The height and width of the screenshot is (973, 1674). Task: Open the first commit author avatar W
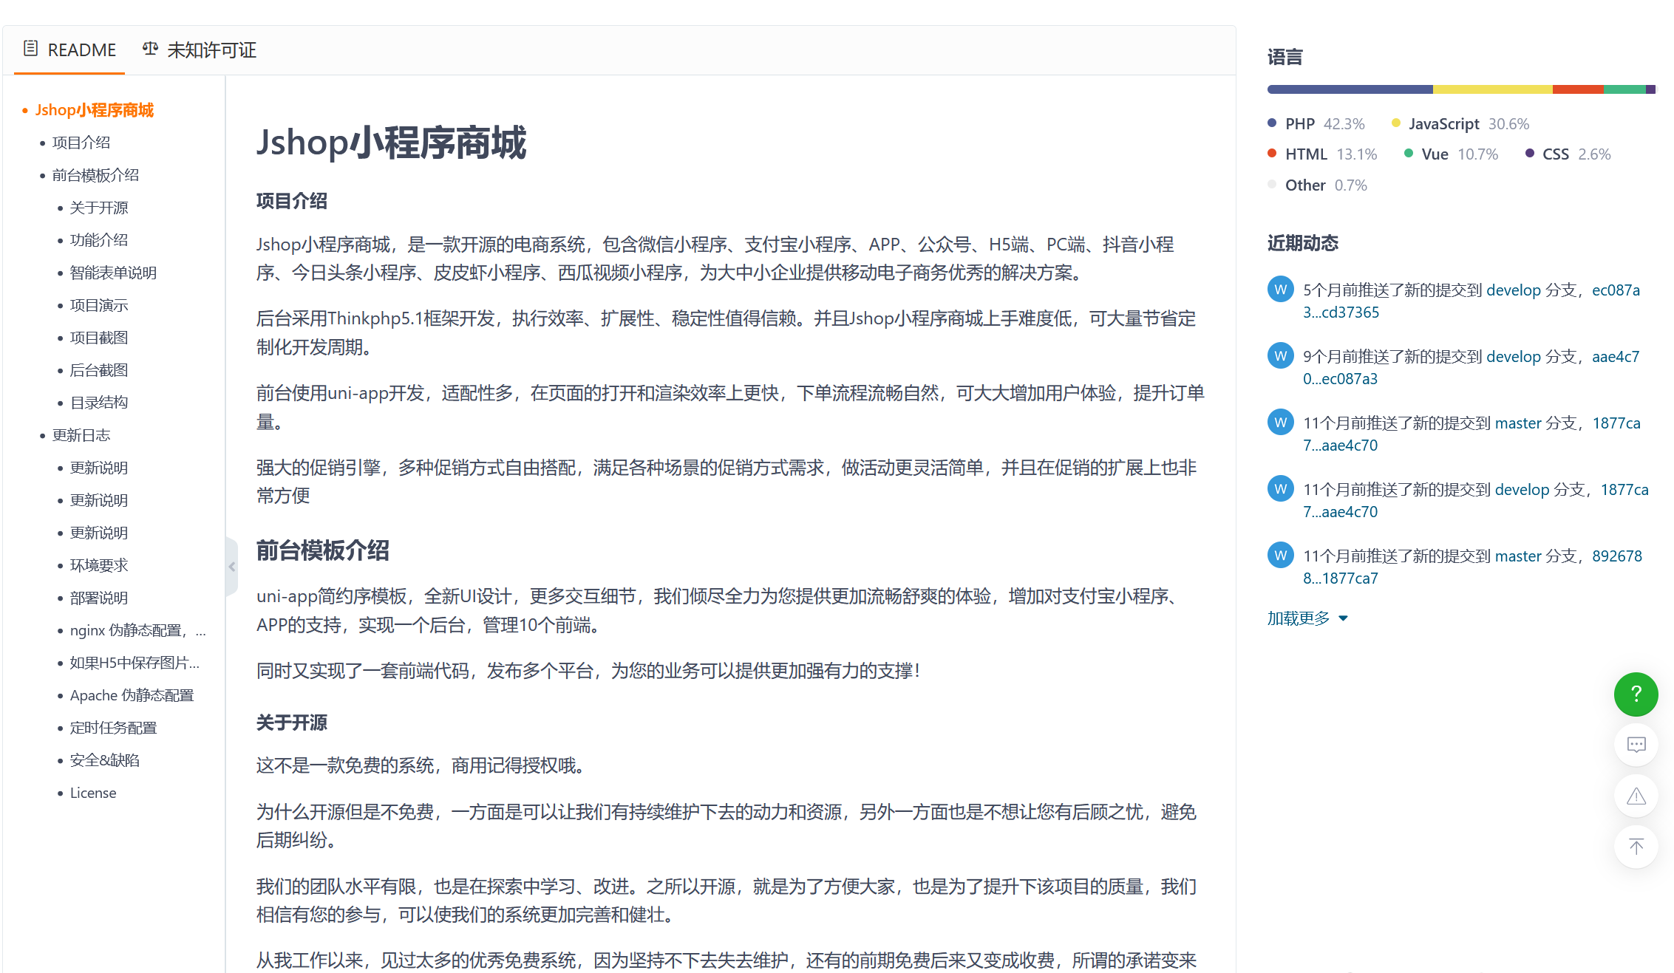pyautogui.click(x=1280, y=289)
